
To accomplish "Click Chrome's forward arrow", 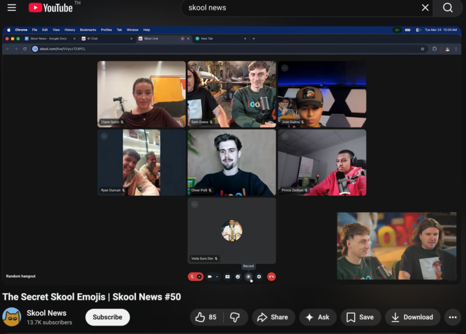I will pyautogui.click(x=16, y=49).
